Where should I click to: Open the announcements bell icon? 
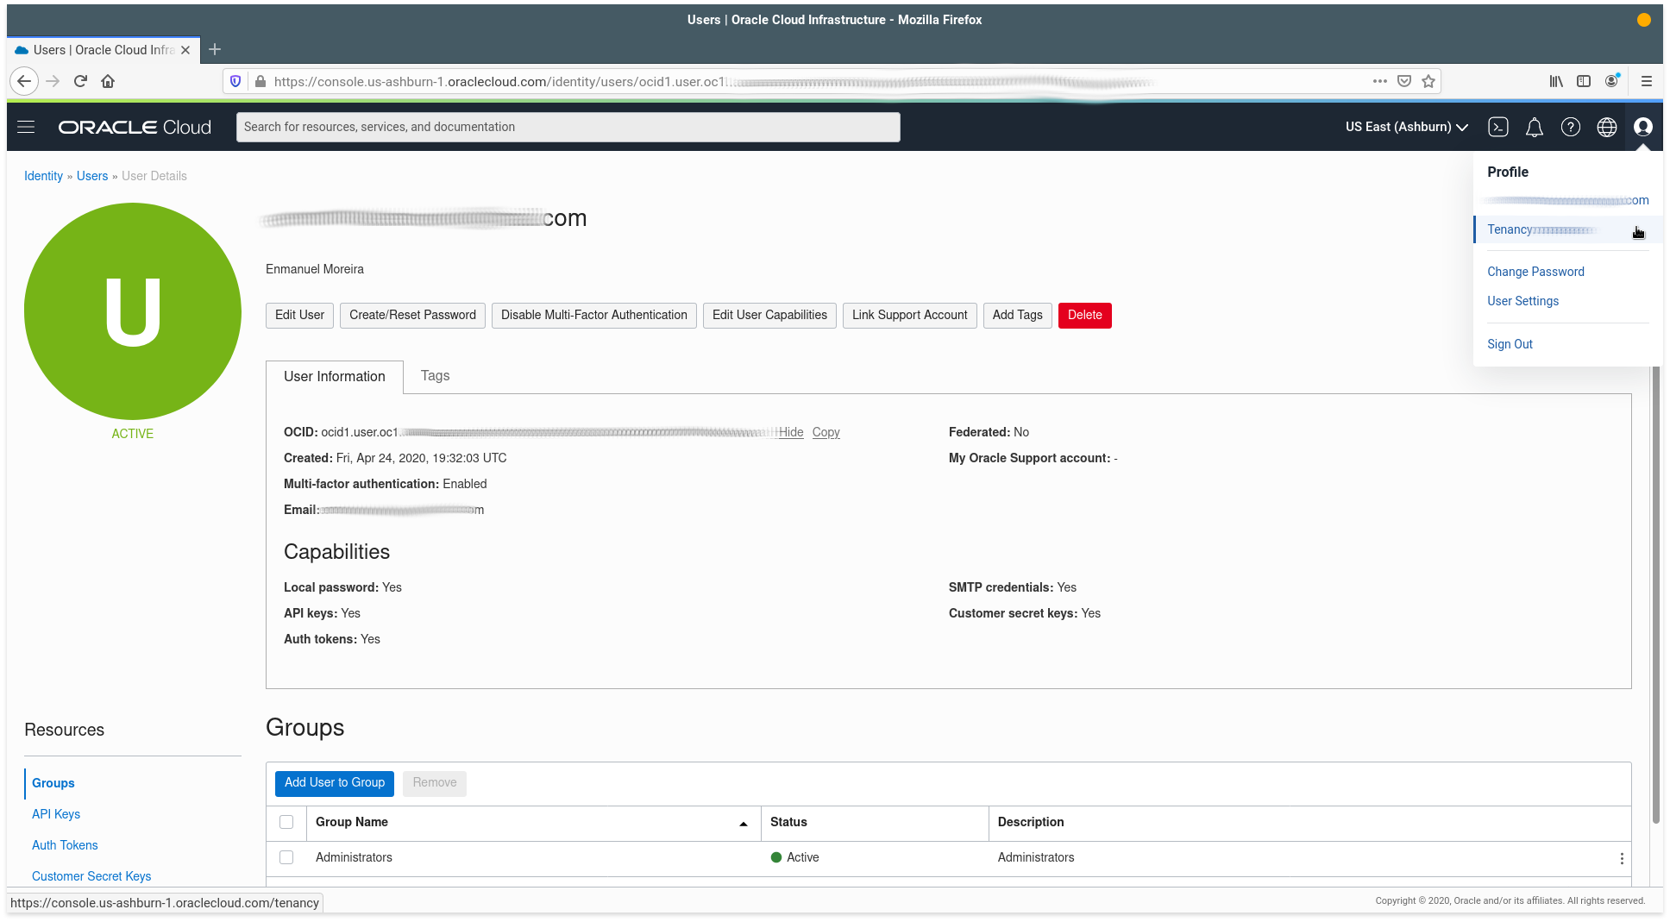pyautogui.click(x=1535, y=128)
